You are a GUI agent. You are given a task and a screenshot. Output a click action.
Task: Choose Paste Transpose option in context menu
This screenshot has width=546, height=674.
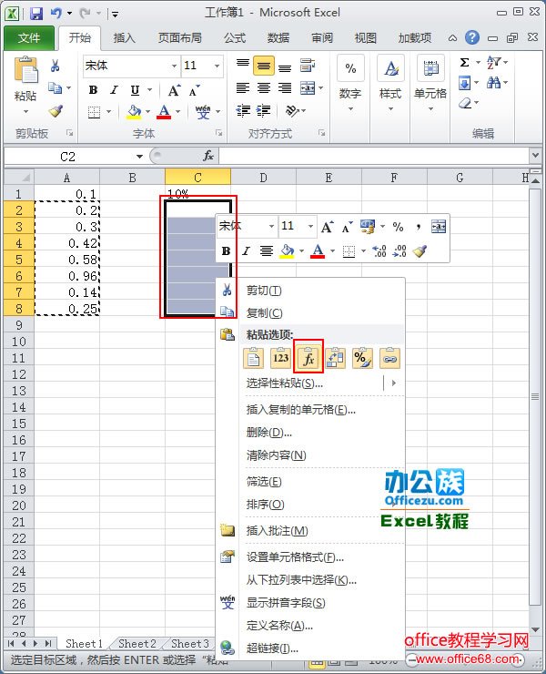(335, 358)
